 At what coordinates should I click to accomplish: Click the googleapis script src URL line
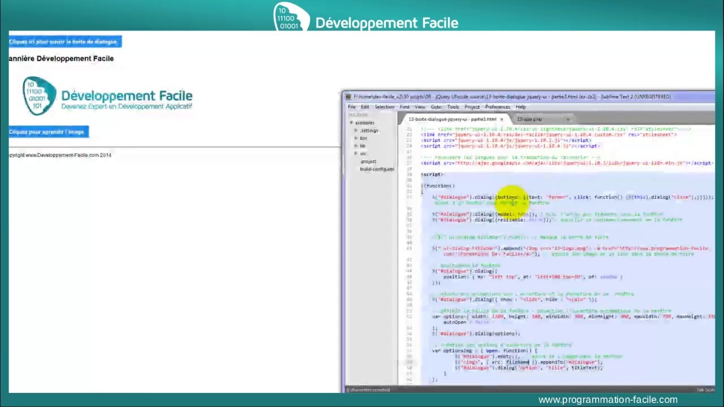[566, 163]
